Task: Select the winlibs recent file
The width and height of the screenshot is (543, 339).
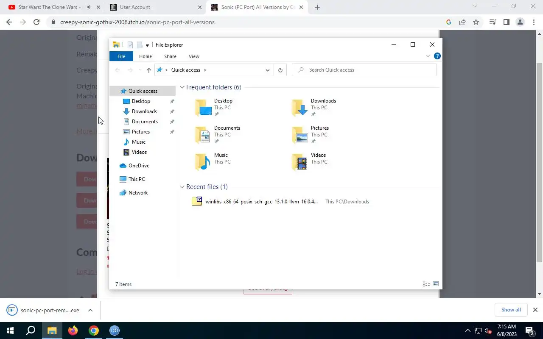Action: [261, 202]
